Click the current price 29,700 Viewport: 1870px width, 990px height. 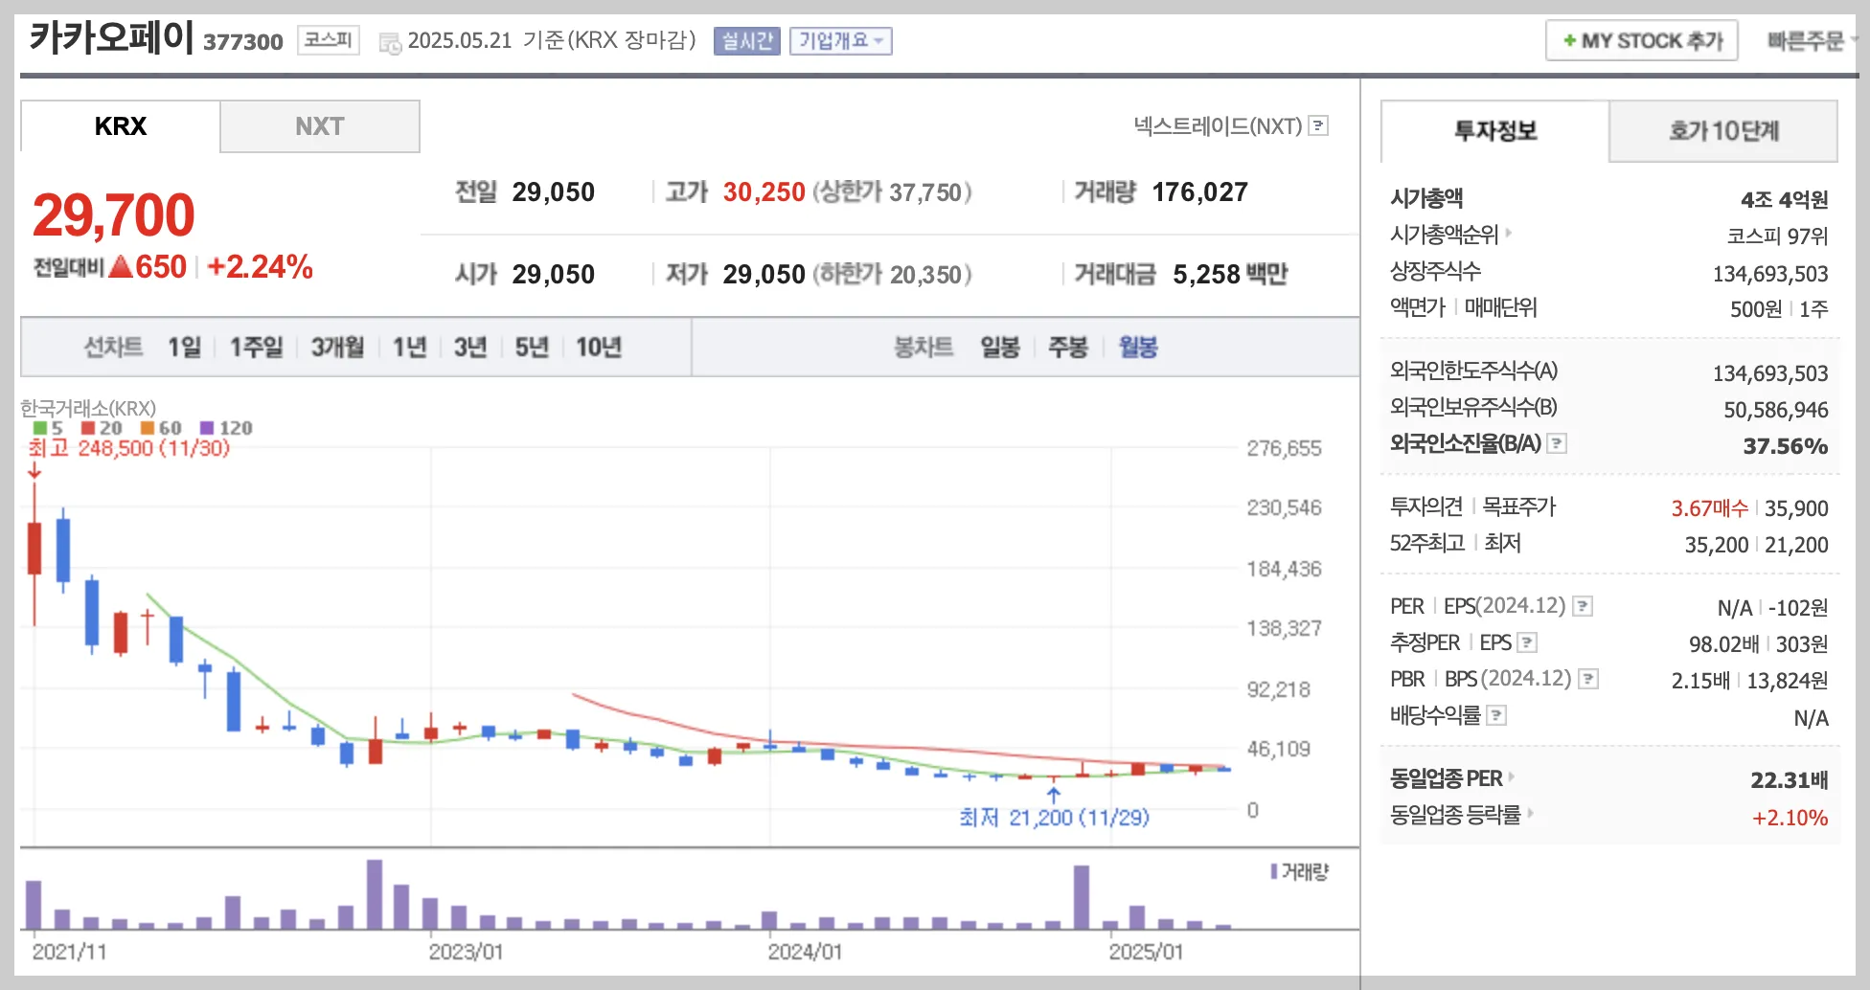pos(114,214)
